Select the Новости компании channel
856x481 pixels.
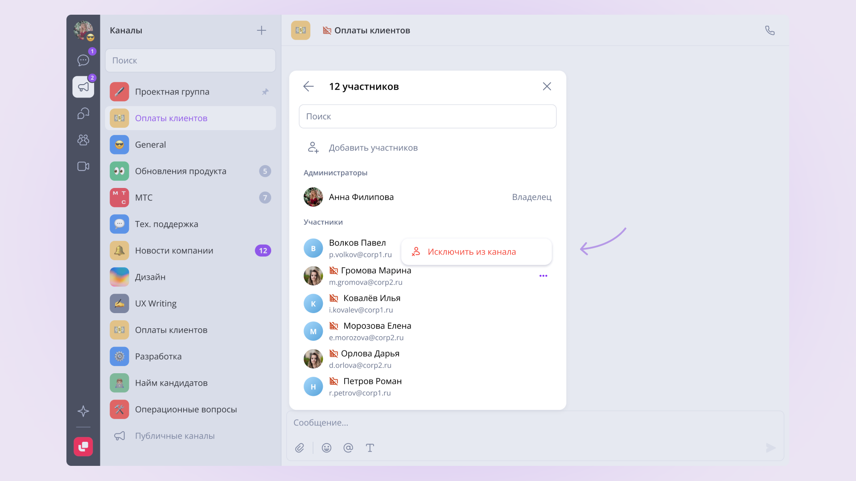point(190,250)
